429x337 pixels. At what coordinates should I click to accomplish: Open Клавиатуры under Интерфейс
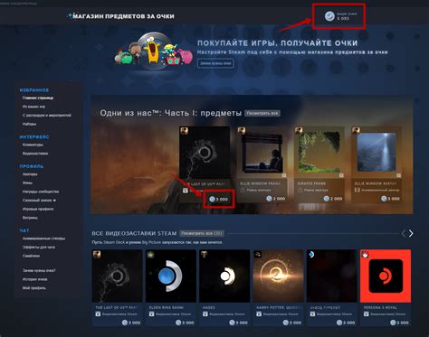pyautogui.click(x=33, y=145)
